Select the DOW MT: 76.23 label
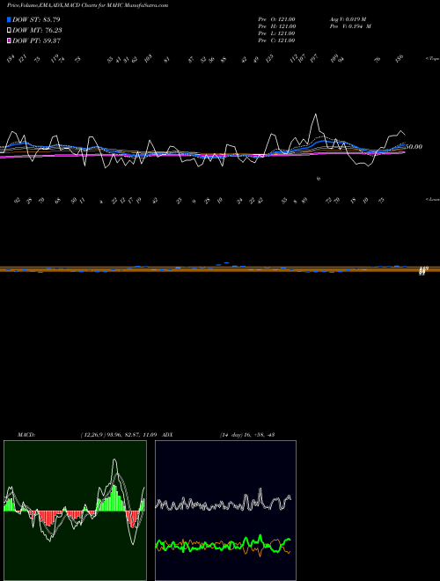This screenshot has width=440, height=581. point(37,31)
